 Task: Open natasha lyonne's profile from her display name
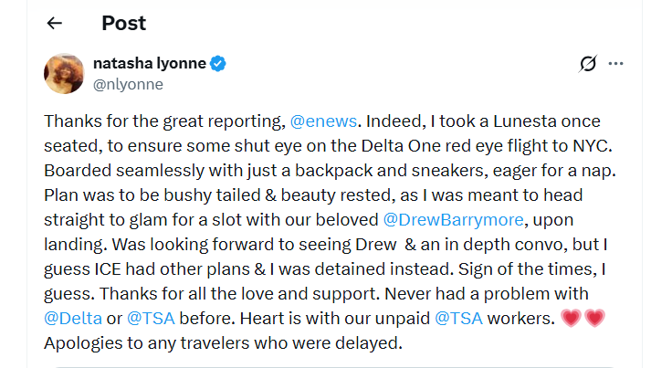(x=150, y=63)
